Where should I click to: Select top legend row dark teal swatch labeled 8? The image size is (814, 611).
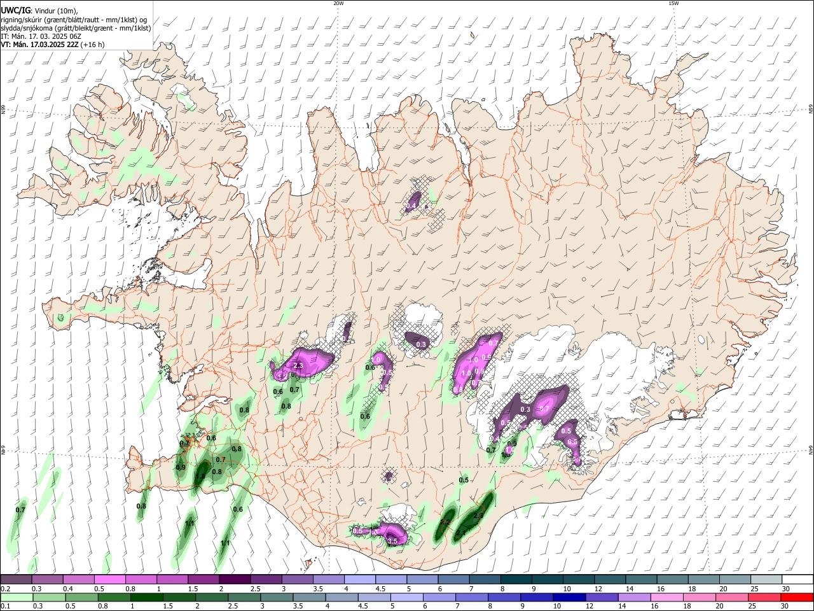pos(516,580)
